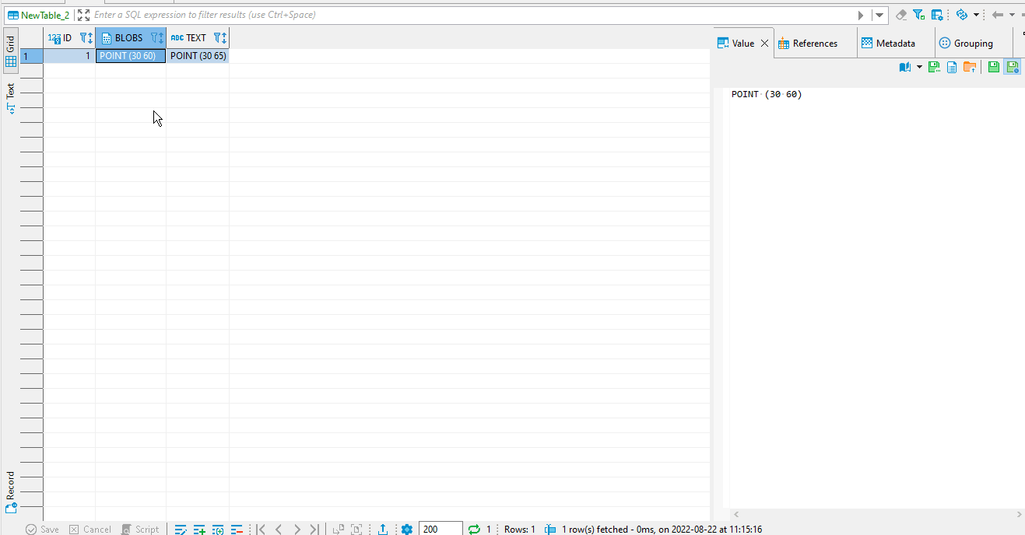
Task: Click the Duplicate row icon
Action: click(x=218, y=528)
